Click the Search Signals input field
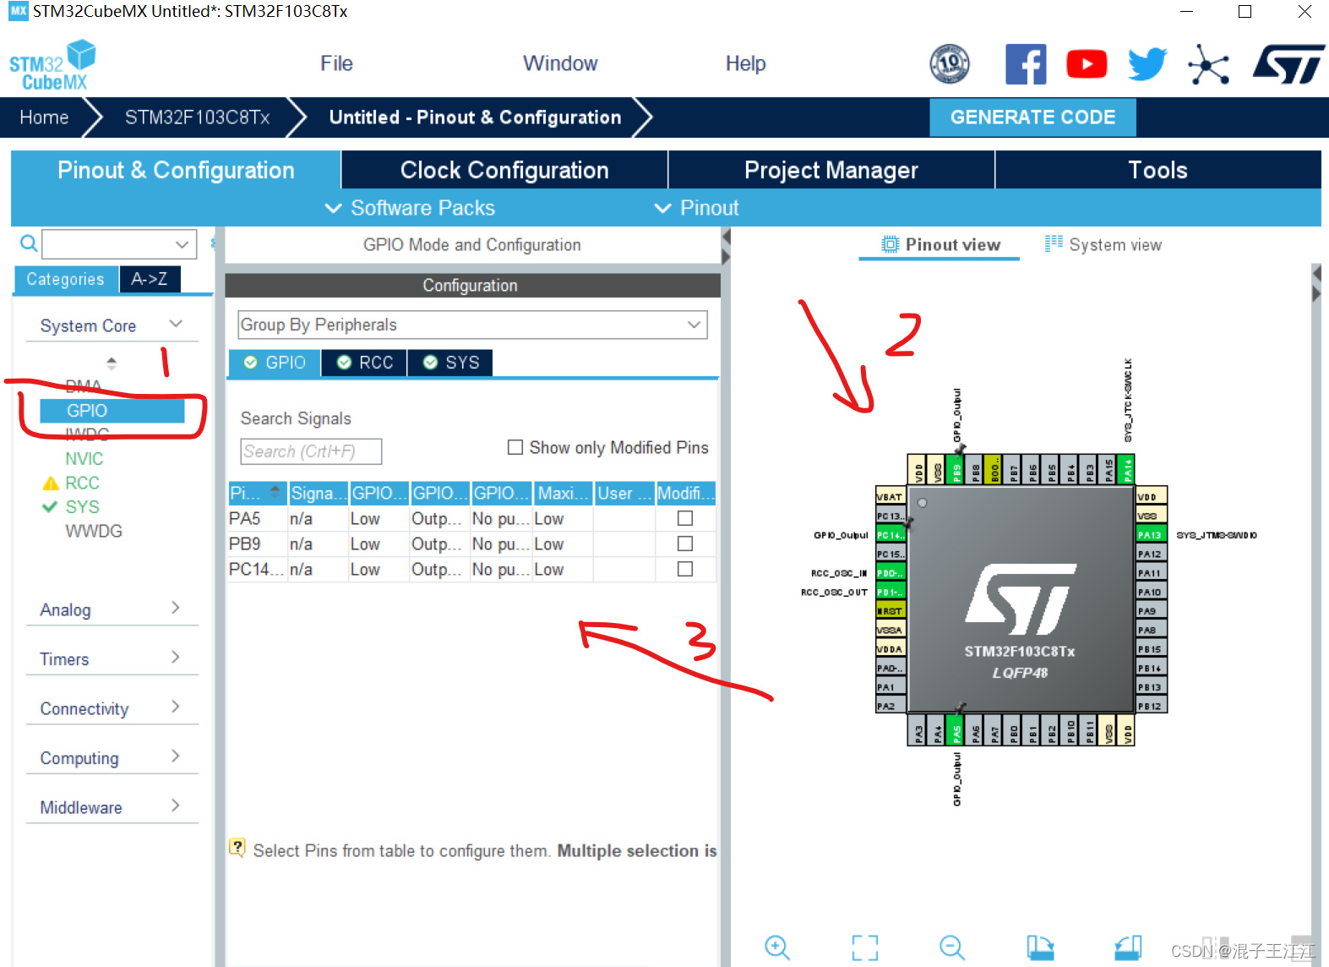The image size is (1329, 967). (x=311, y=451)
